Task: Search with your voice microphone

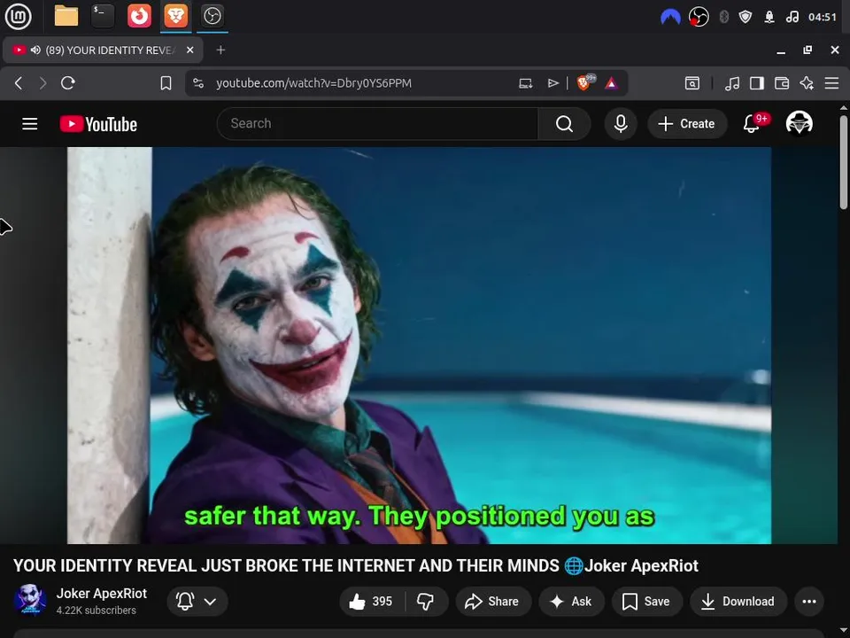Action: (621, 124)
